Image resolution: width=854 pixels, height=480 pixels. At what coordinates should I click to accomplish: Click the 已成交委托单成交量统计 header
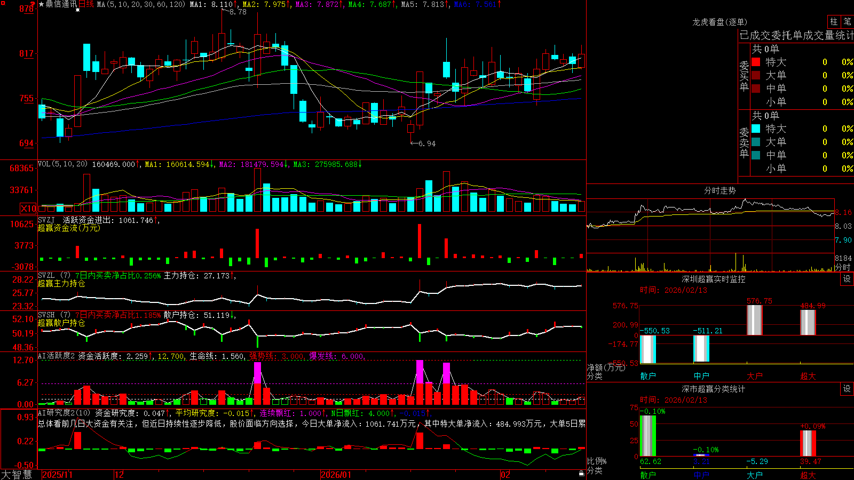796,35
